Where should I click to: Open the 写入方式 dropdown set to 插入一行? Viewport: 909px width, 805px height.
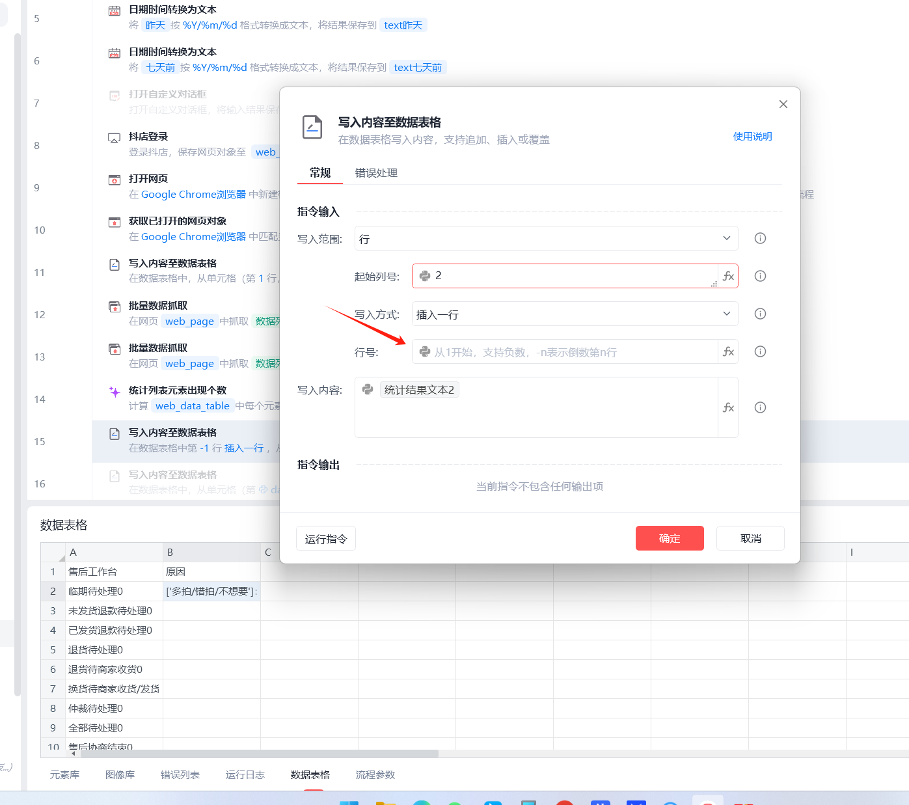coord(575,314)
